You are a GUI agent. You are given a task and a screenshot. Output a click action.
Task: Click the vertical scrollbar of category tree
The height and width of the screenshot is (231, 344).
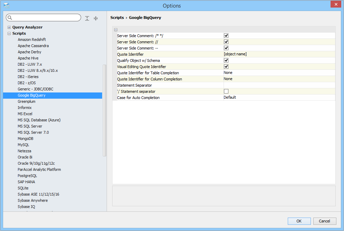[105, 110]
